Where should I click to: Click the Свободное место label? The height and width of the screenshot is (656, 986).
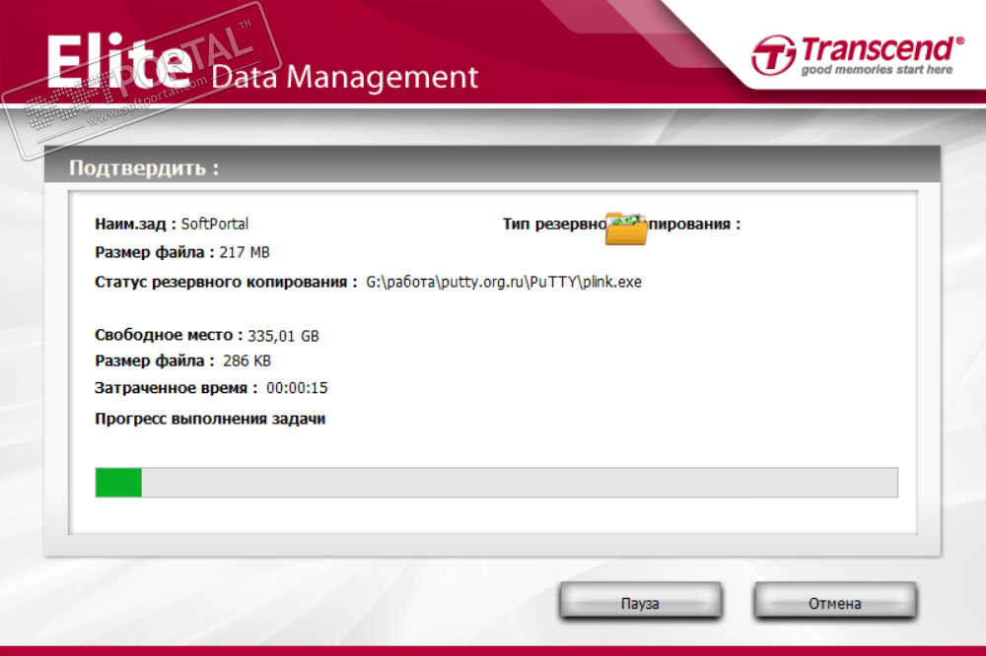(x=169, y=335)
